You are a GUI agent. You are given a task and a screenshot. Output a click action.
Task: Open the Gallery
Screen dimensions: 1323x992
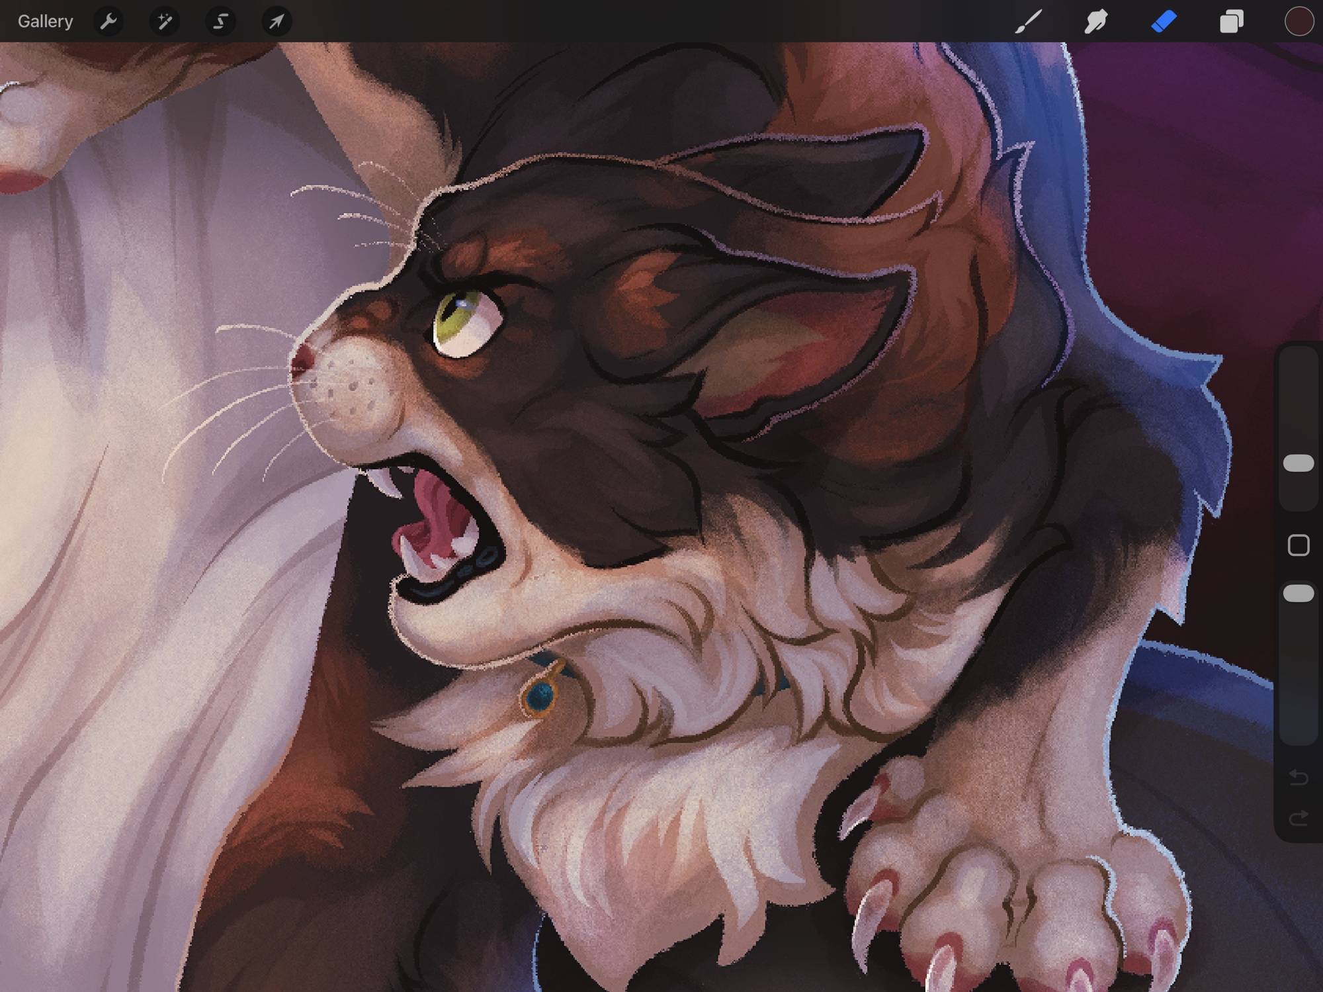coord(45,21)
